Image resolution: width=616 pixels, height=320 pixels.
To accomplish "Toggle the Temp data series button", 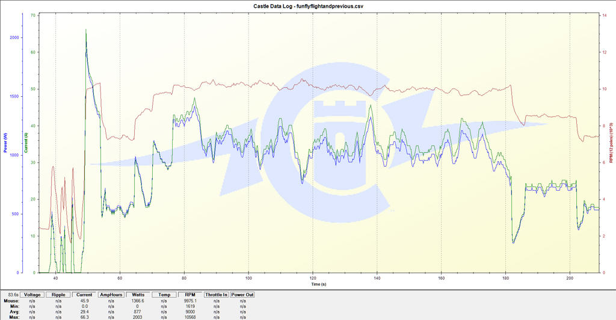I will click(x=164, y=295).
